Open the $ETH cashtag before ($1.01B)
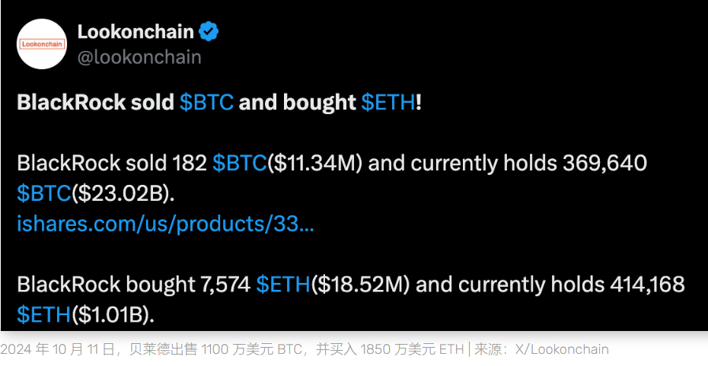This screenshot has height=366, width=708. point(44,315)
